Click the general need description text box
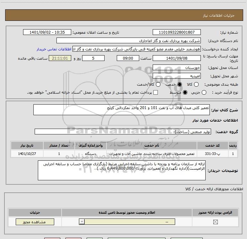The width and height of the screenshot is (247, 239). 122,110
